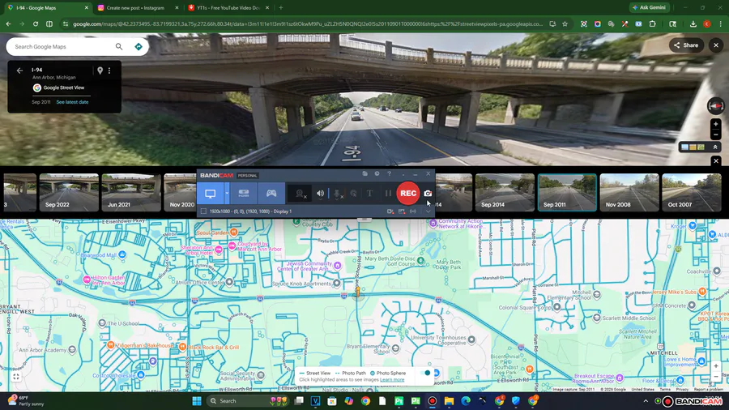The image size is (729, 410).
Task: Open the I-94 panel three-dot menu
Action: tap(109, 70)
